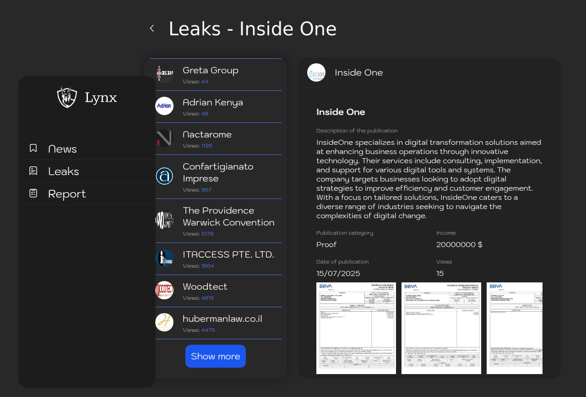Click the Report checklist icon
586x397 pixels.
33,193
